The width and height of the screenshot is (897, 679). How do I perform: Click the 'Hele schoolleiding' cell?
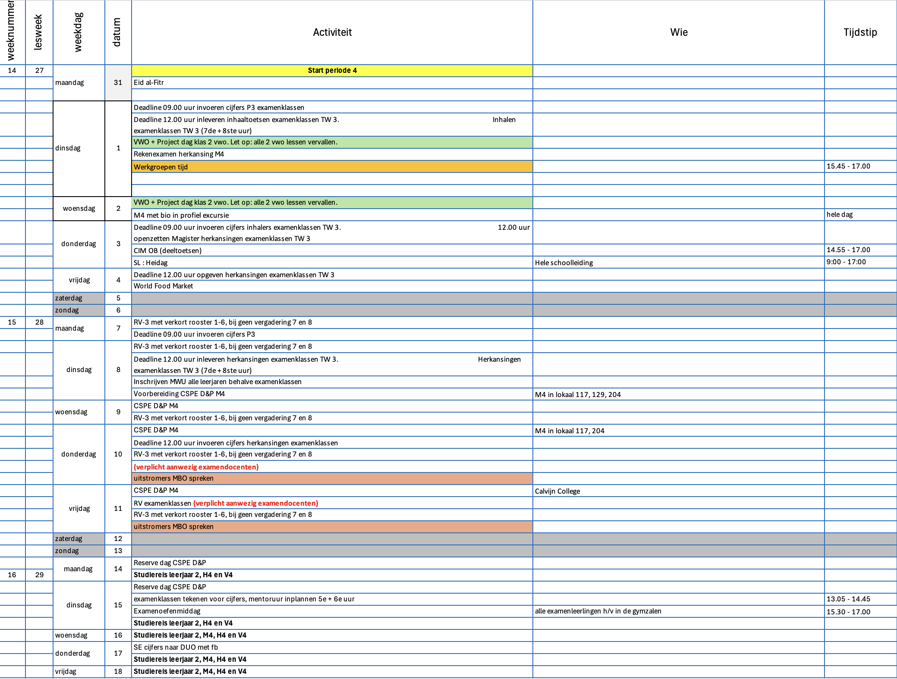pos(679,263)
